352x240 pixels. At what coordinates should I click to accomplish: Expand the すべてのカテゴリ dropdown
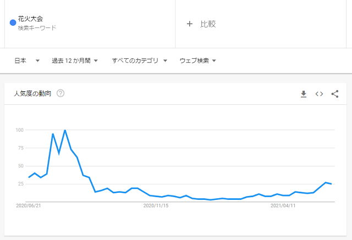coord(139,60)
